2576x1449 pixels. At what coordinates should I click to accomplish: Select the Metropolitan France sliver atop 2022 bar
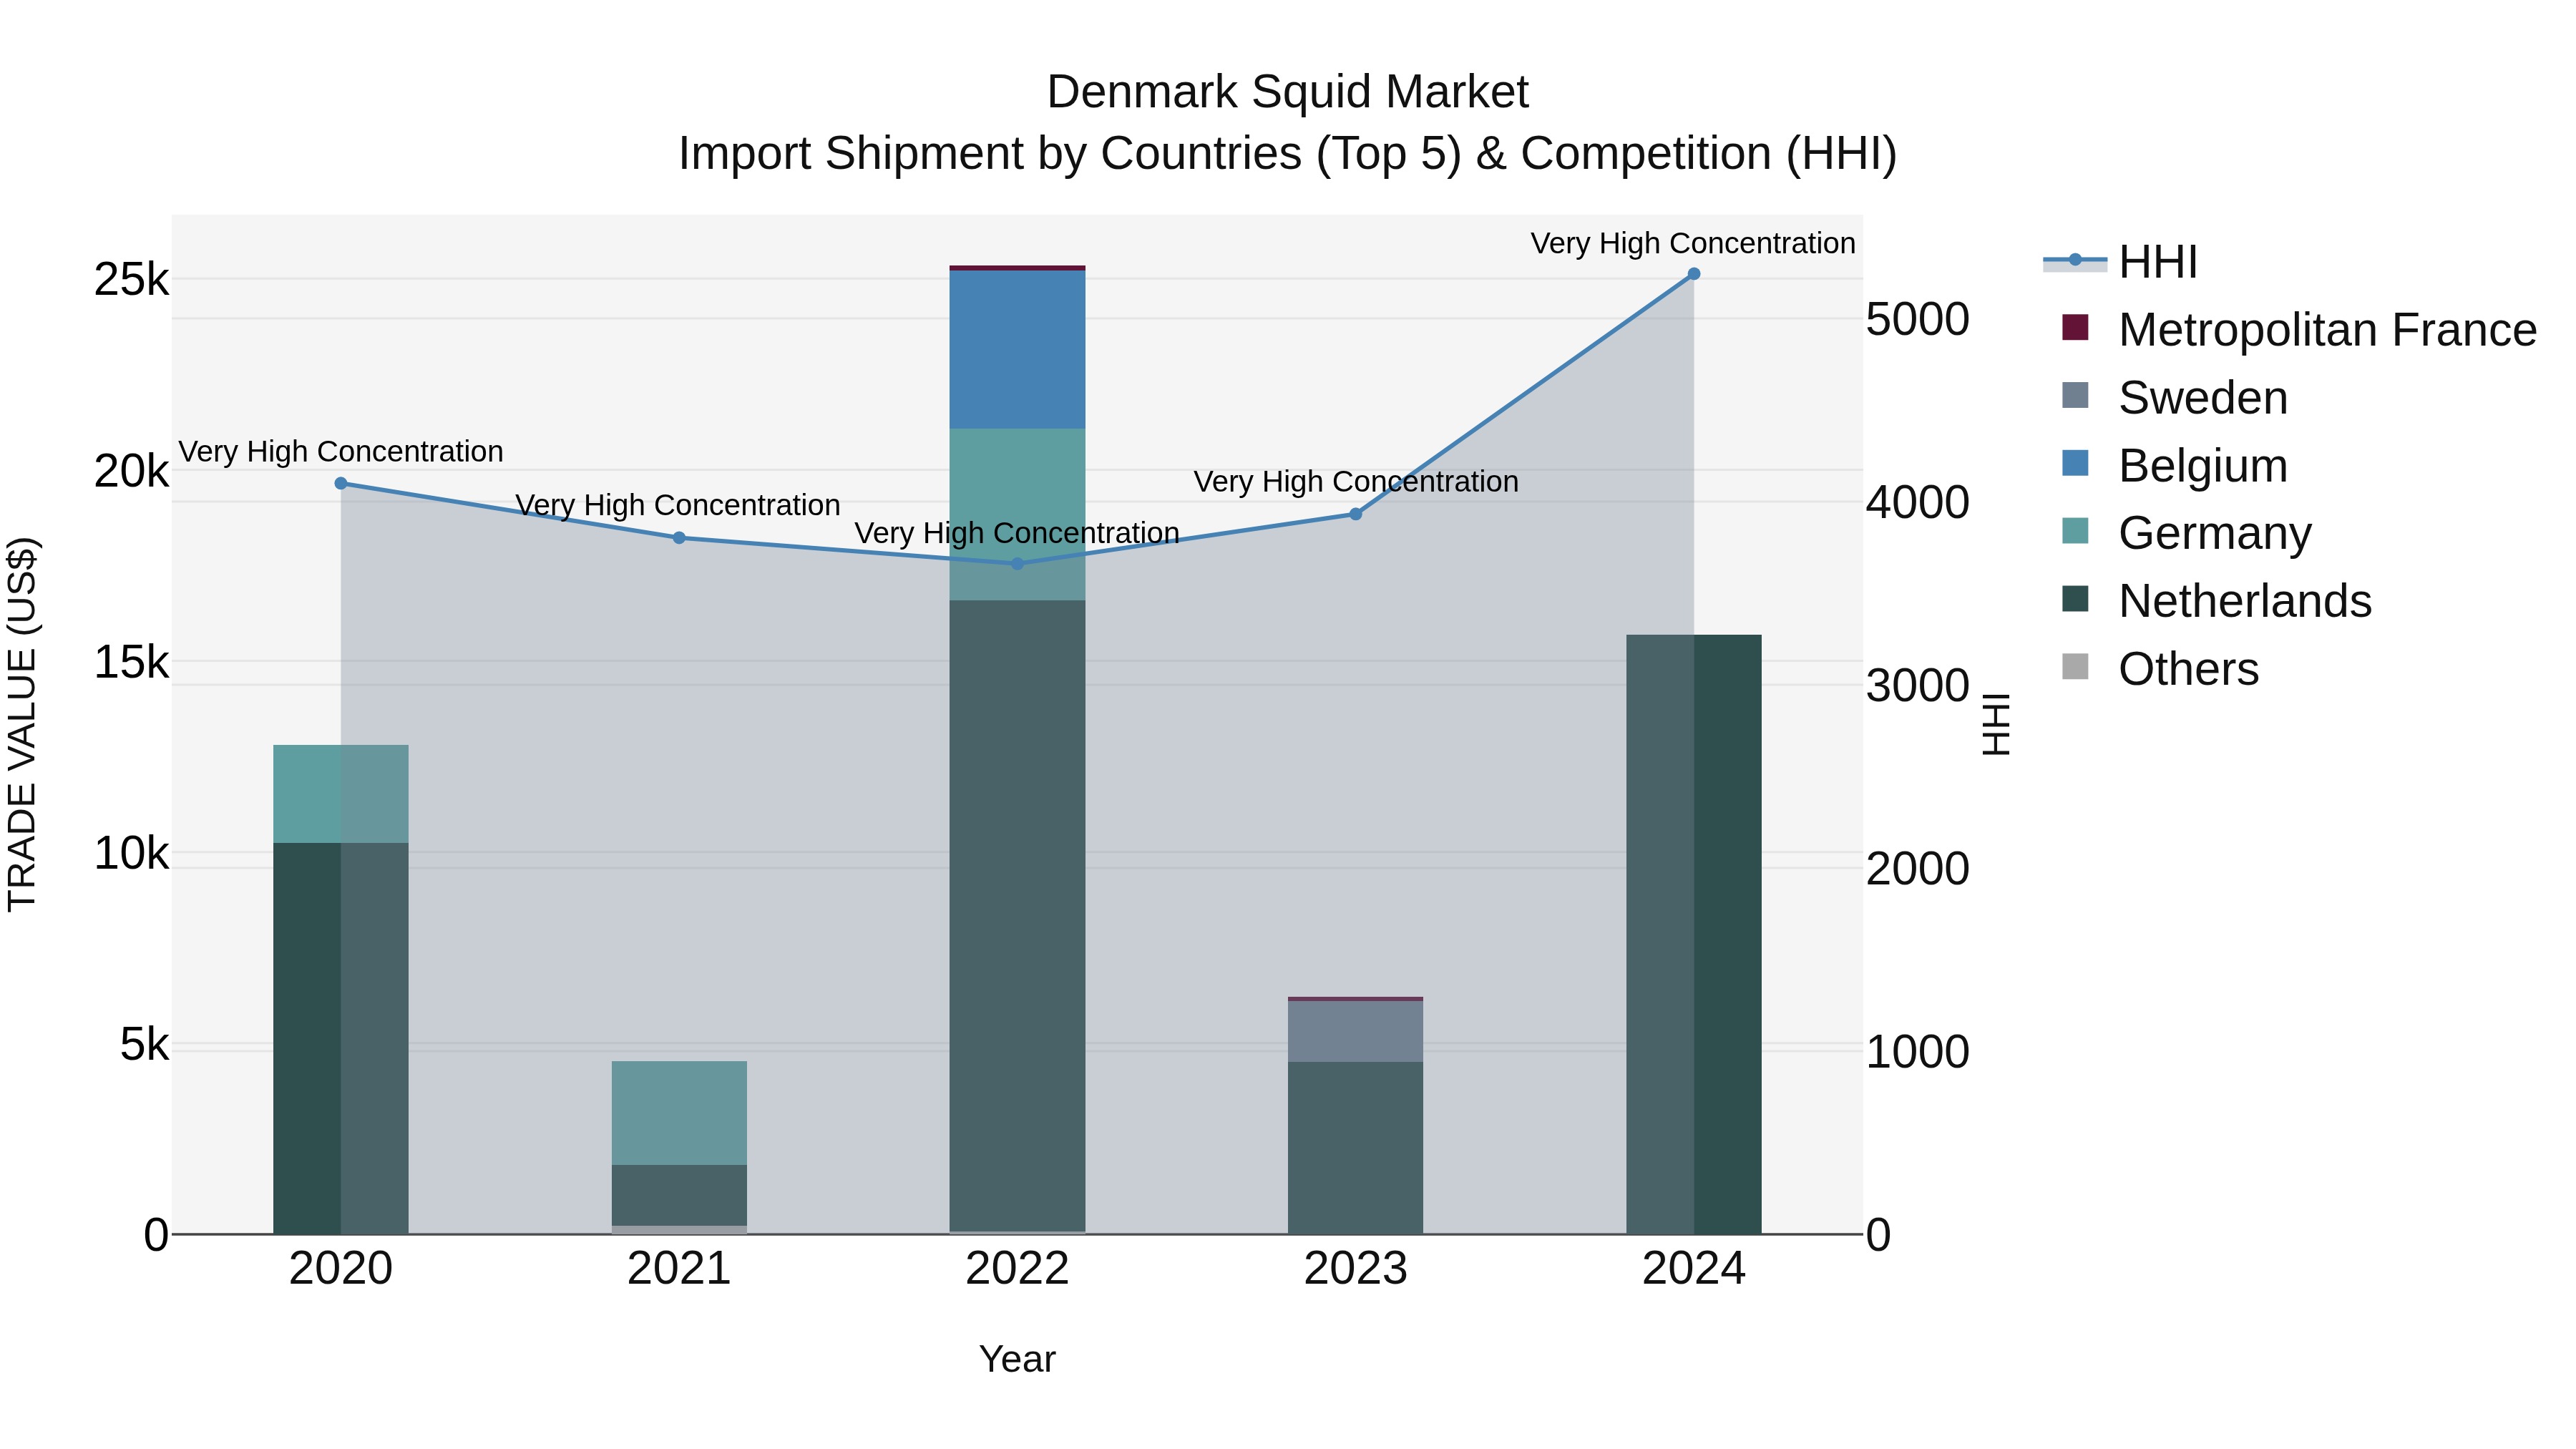coord(1017,268)
